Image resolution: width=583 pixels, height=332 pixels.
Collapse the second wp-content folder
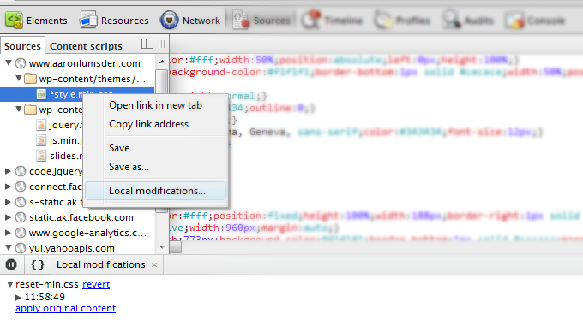tap(18, 109)
